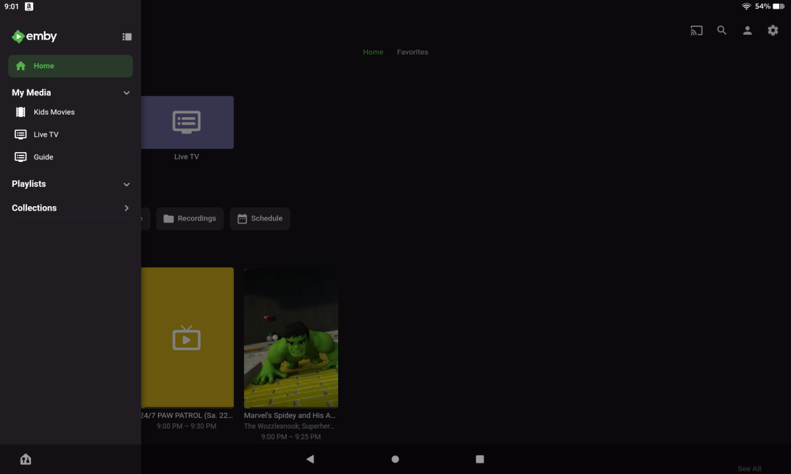
Task: Click the Schedule button
Action: pyautogui.click(x=260, y=219)
